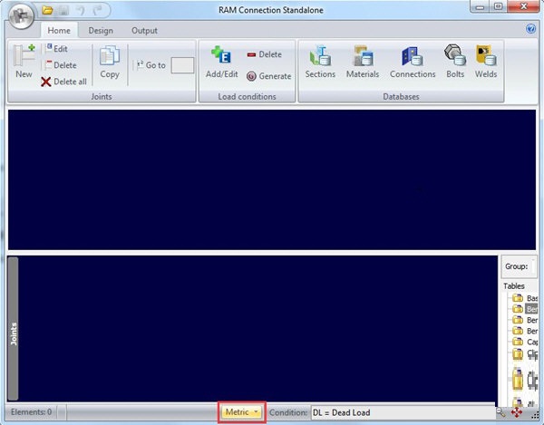Open the Metric units dropdown

pos(242,412)
